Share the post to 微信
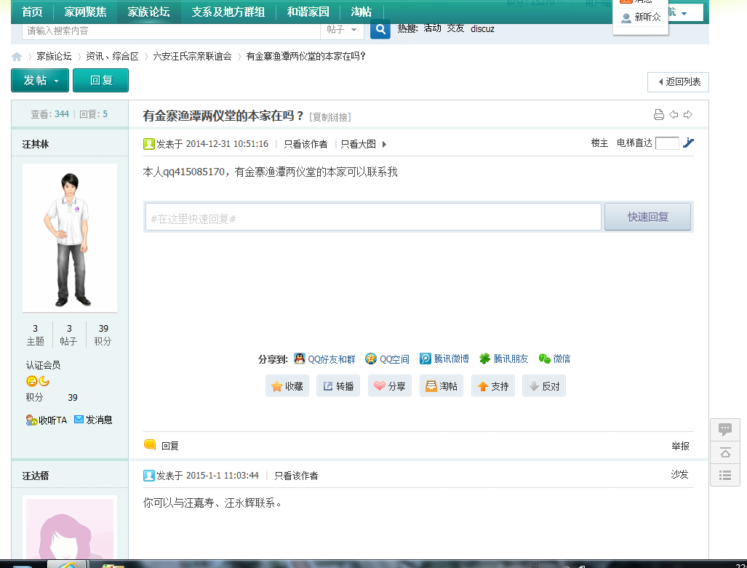The height and width of the screenshot is (568, 747). [x=554, y=359]
